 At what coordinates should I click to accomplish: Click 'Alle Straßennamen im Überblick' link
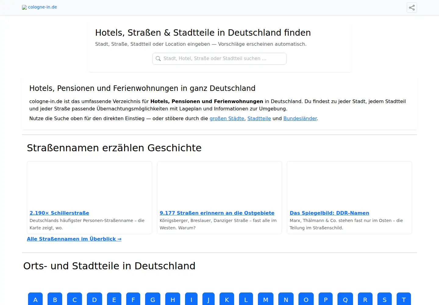pyautogui.click(x=74, y=239)
